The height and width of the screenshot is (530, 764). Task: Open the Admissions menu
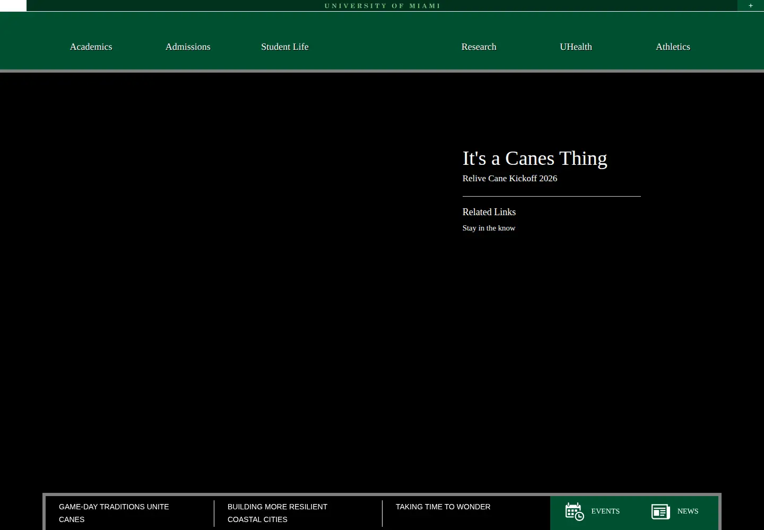[x=188, y=47]
